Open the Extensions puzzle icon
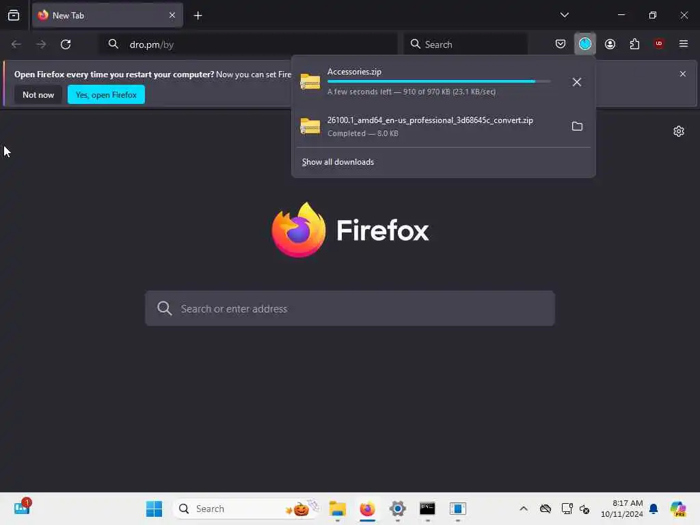Viewport: 700px width, 525px height. (634, 44)
